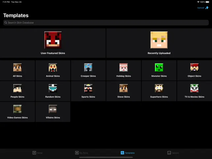Select the People Skins face icon

[x=17, y=88]
